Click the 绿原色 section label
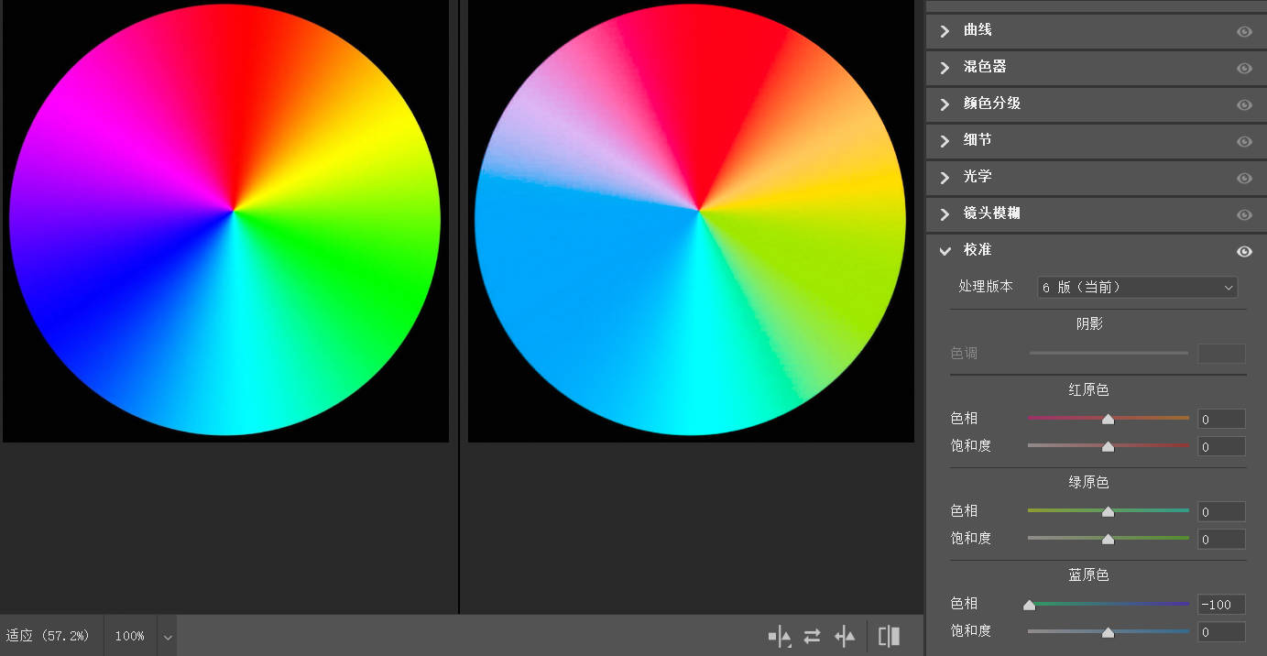Image resolution: width=1267 pixels, height=656 pixels. [1088, 482]
